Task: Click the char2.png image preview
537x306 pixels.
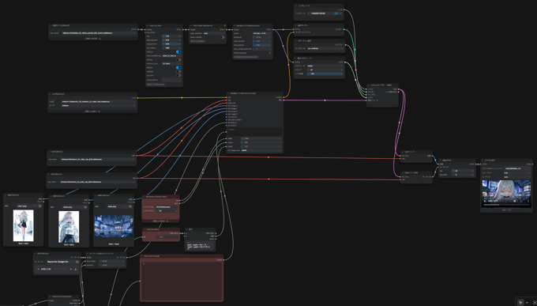Action: click(69, 227)
